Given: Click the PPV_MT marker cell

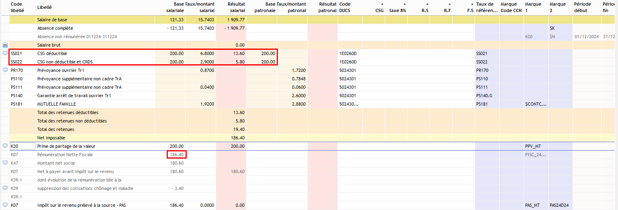Looking at the screenshot, I should point(532,146).
